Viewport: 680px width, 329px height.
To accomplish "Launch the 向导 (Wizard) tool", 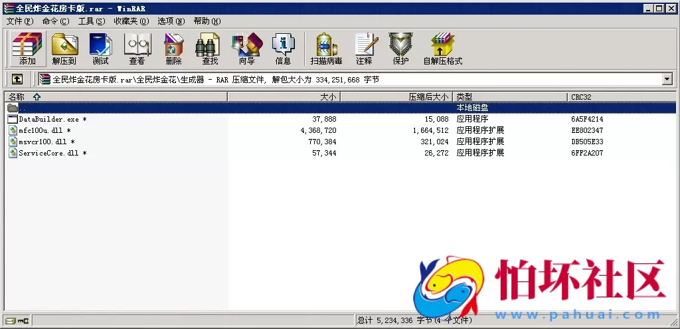I will [x=247, y=48].
